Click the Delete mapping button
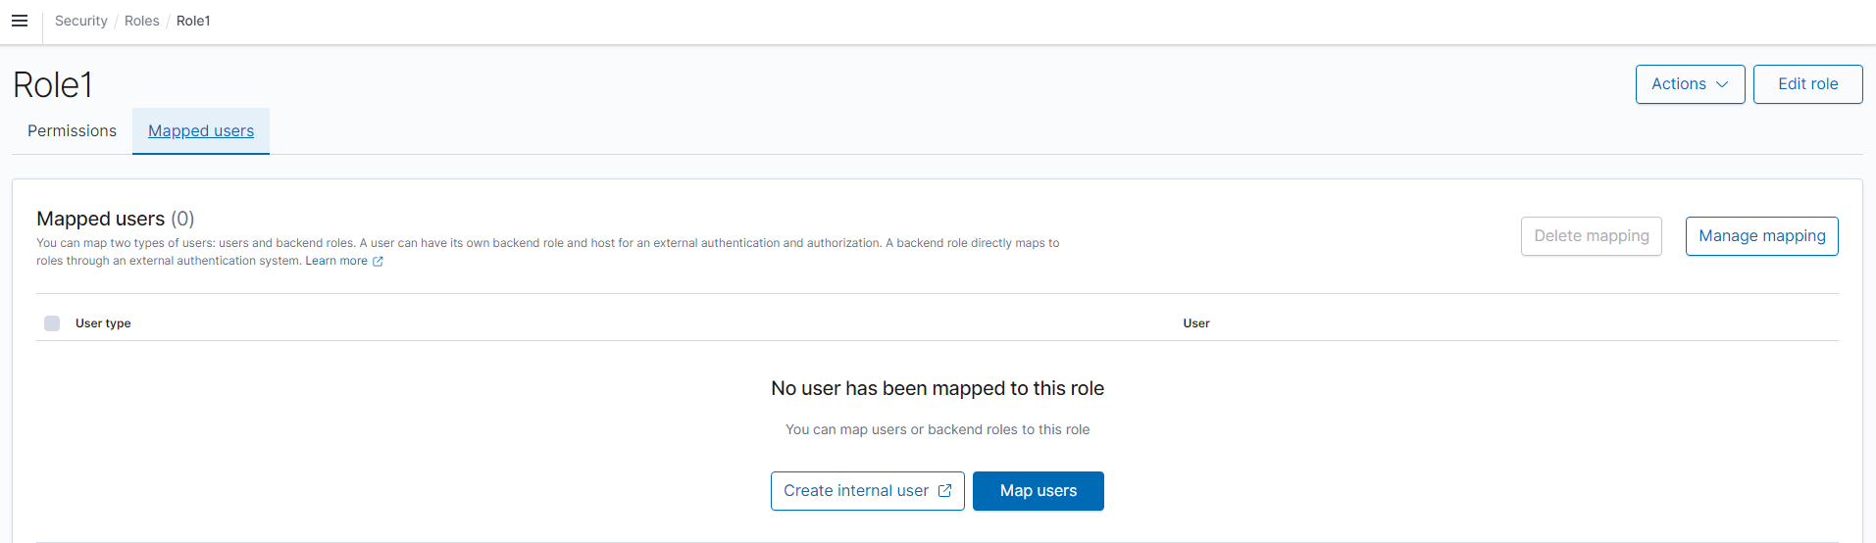 pos(1591,236)
